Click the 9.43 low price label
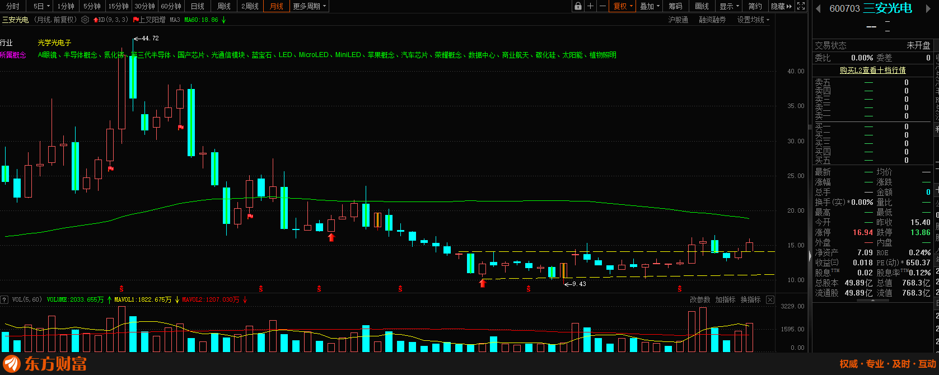This screenshot has height=375, width=939. [579, 284]
